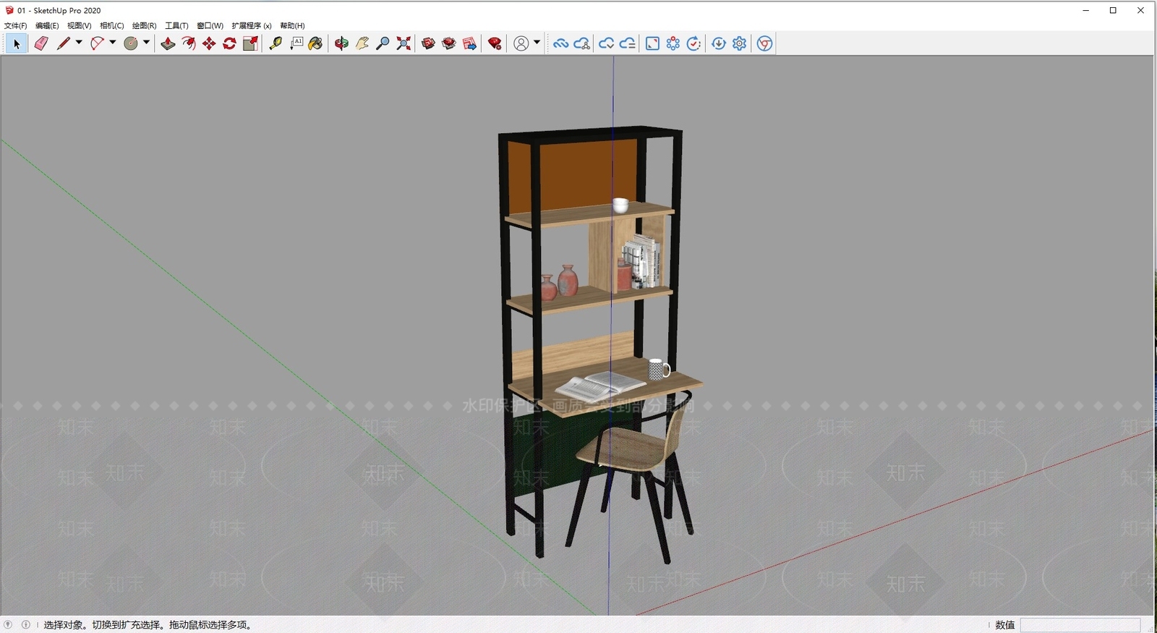Viewport: 1157px width, 633px height.
Task: Open the 扩展程序 (x) menu
Action: pyautogui.click(x=252, y=25)
